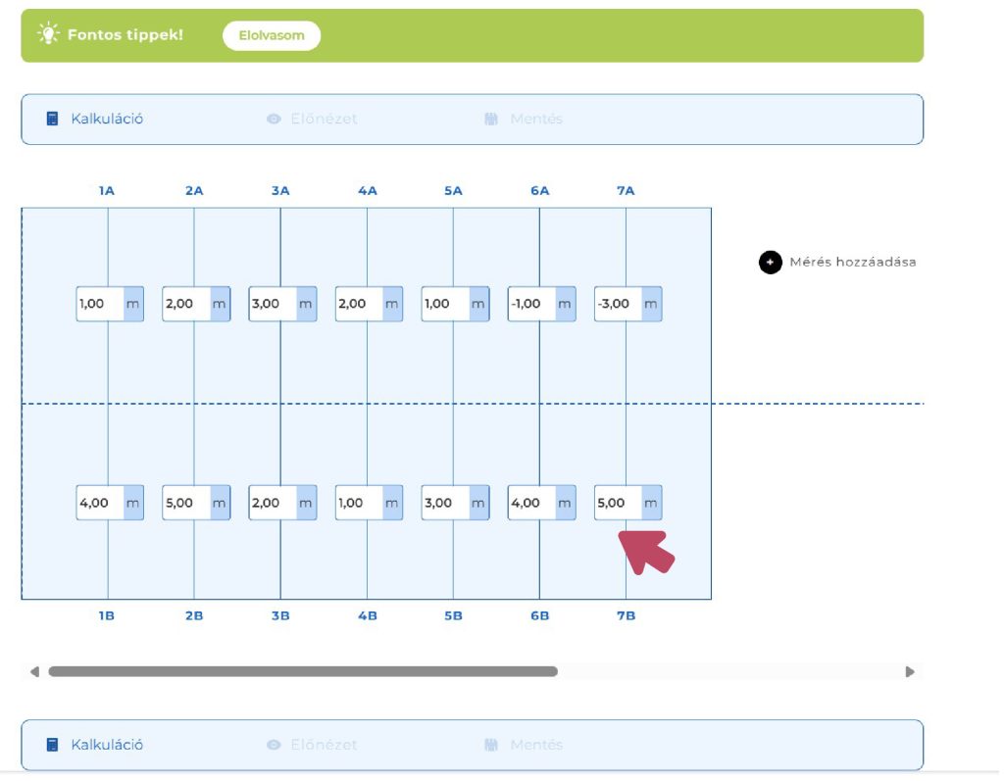Select the 1A measurement input field
Image resolution: width=1004 pixels, height=781 pixels.
pos(99,304)
